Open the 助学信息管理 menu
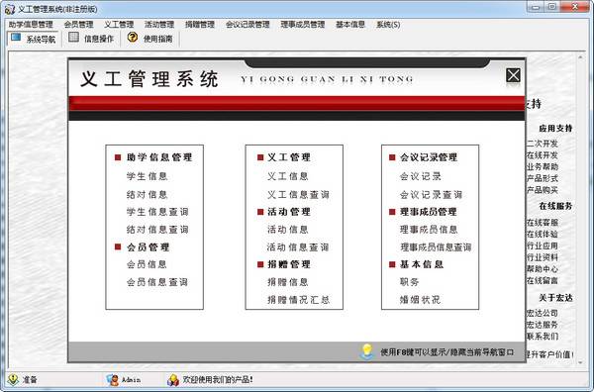Image resolution: width=594 pixels, height=392 pixels. tap(31, 25)
